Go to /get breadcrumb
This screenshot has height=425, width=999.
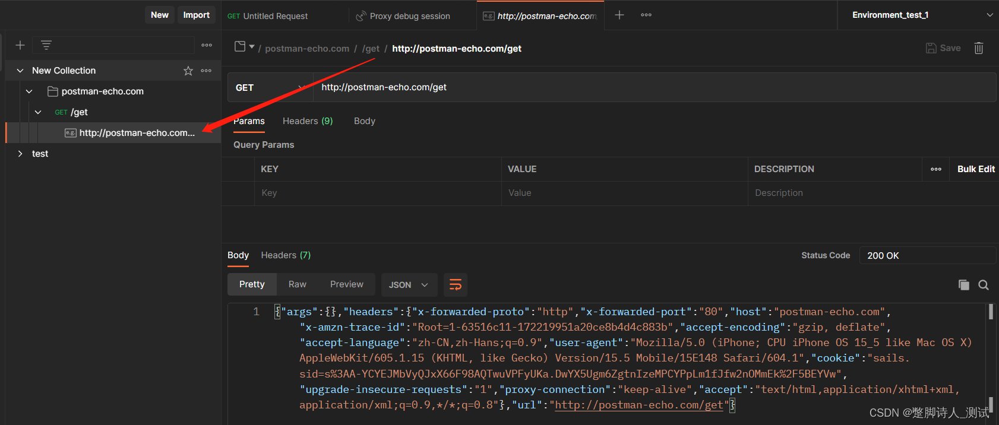[x=371, y=49]
